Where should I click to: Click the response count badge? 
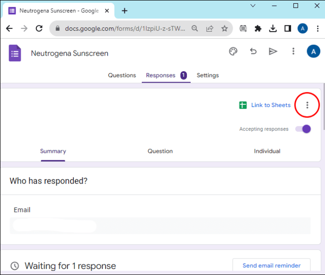[183, 75]
